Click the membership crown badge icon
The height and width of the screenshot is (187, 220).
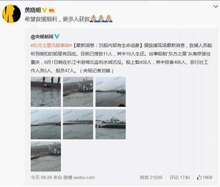point(51,10)
